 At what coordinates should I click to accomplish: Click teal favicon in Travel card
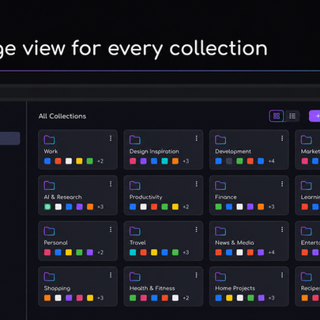[x=133, y=252]
